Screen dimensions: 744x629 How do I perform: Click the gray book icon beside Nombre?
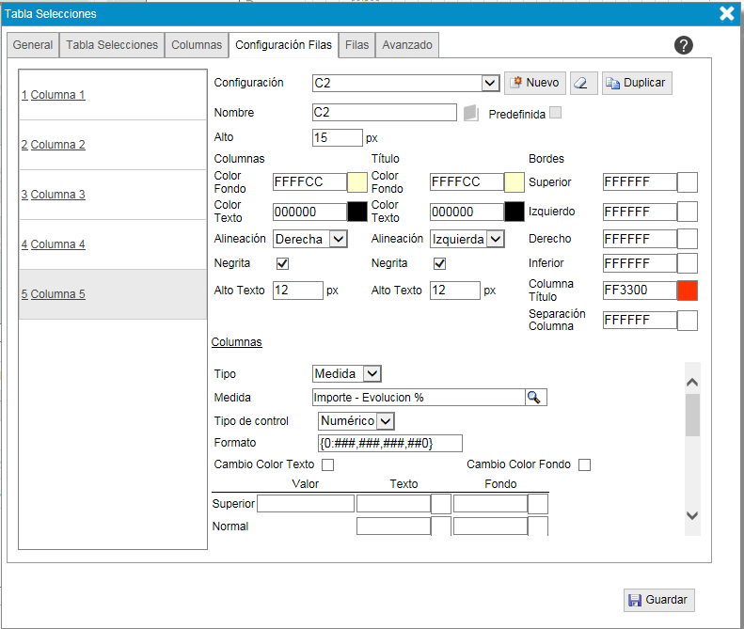[471, 113]
